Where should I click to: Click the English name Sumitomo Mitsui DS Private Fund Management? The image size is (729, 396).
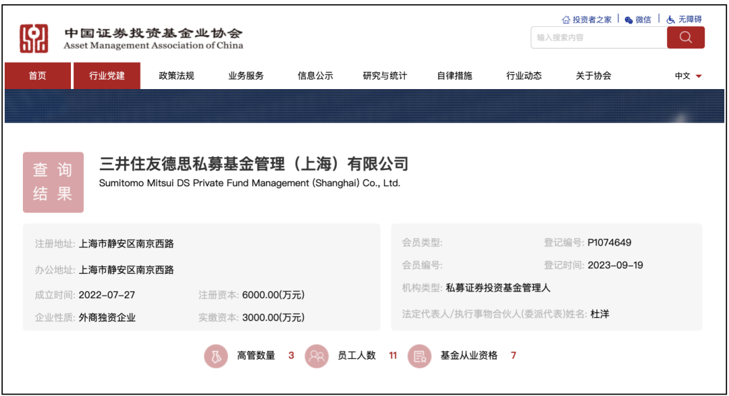click(x=250, y=183)
